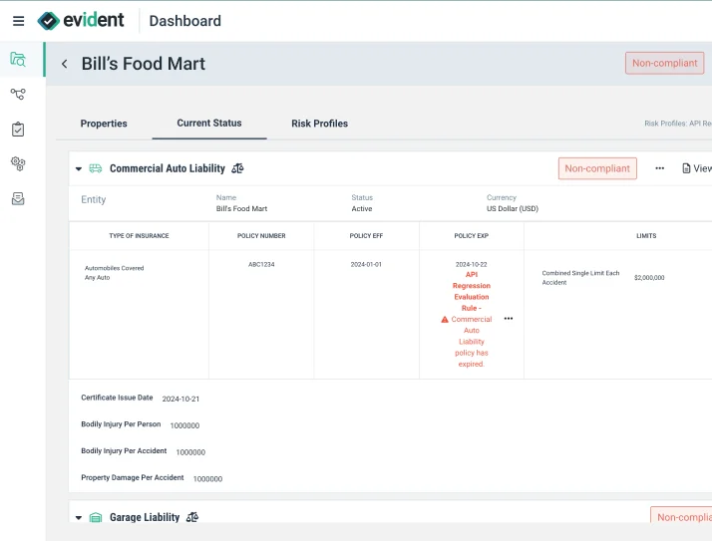Screen dimensions: 712x541
Task: Click the Active status value
Action: pyautogui.click(x=362, y=209)
